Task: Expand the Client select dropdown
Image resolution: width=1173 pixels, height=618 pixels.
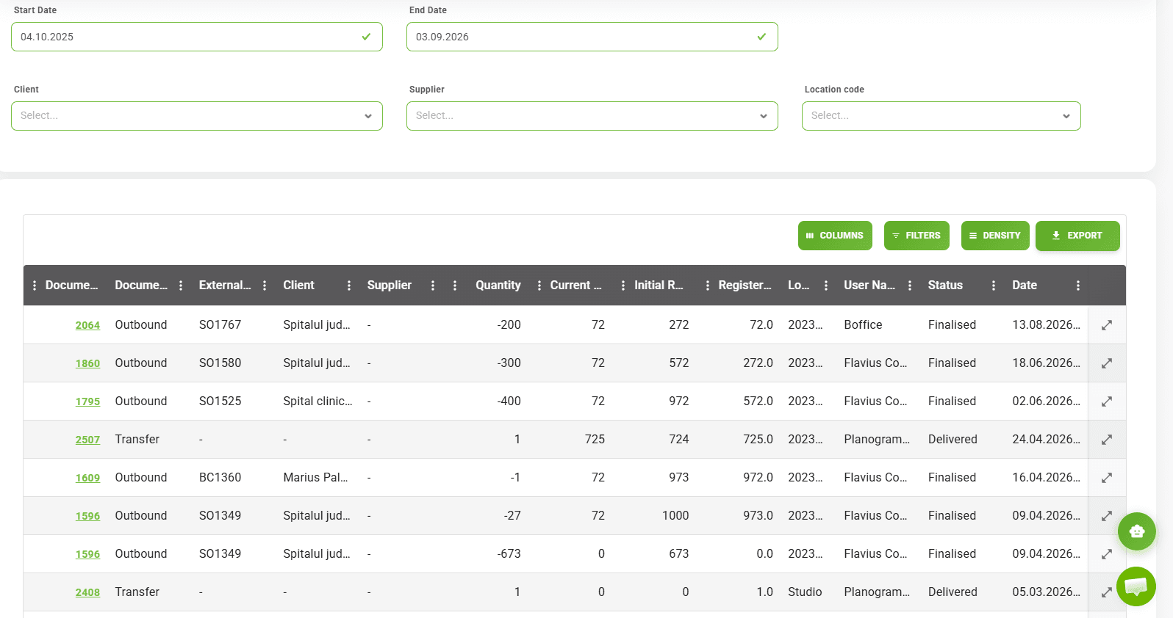Action: click(197, 116)
